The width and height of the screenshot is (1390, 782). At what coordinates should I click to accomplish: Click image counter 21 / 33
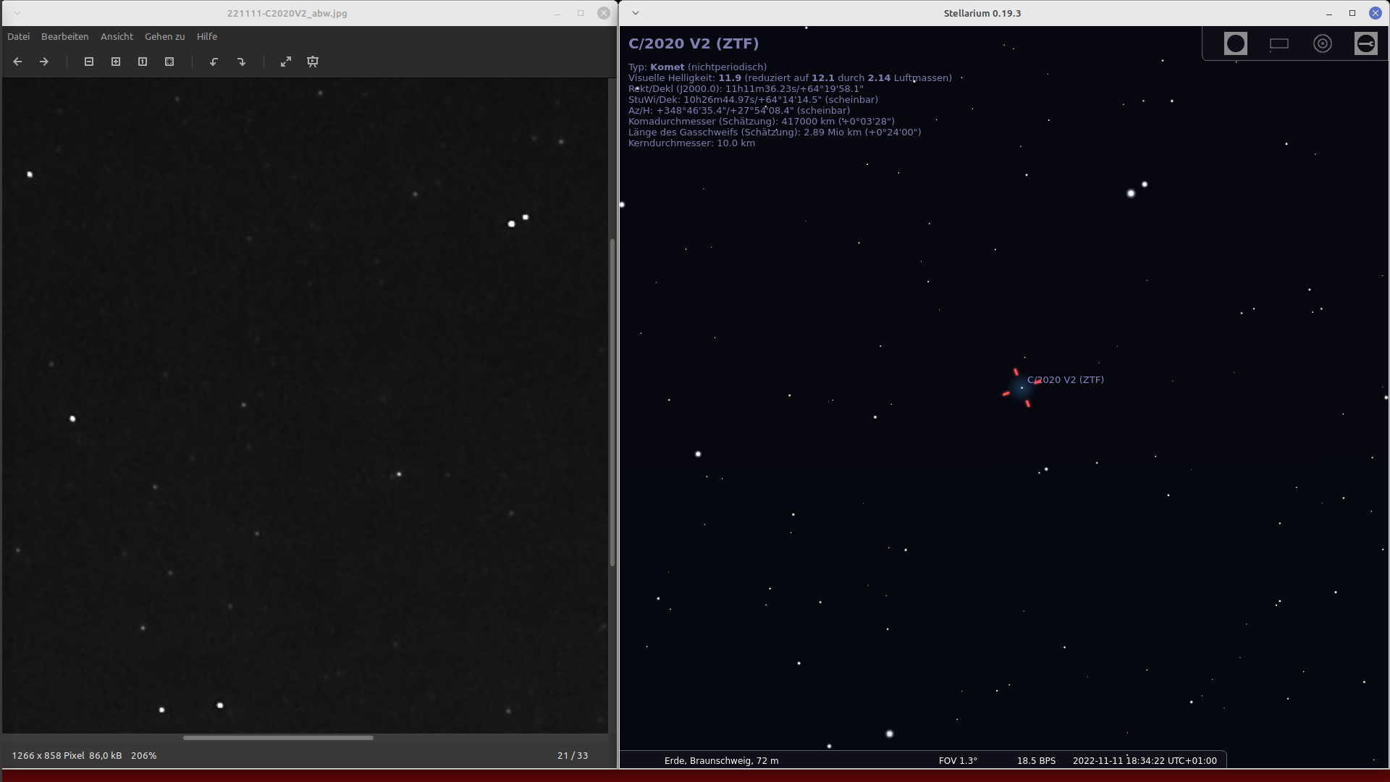click(x=573, y=755)
